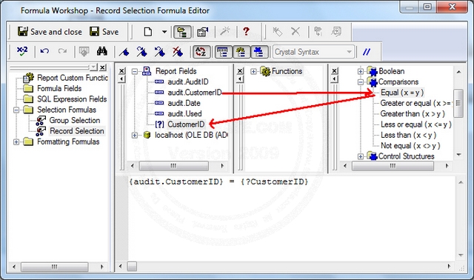Click the Undo arrow icon

click(44, 51)
